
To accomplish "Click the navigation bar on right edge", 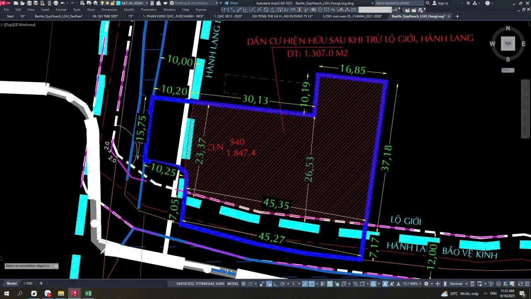I will click(526, 109).
